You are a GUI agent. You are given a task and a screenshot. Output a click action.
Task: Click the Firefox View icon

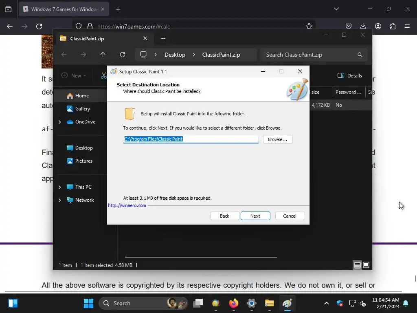[x=8, y=9]
